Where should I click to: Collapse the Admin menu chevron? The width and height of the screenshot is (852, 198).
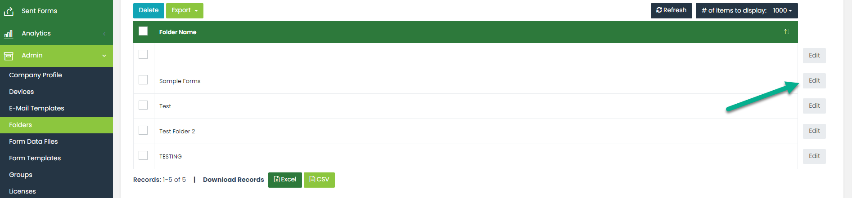click(104, 56)
